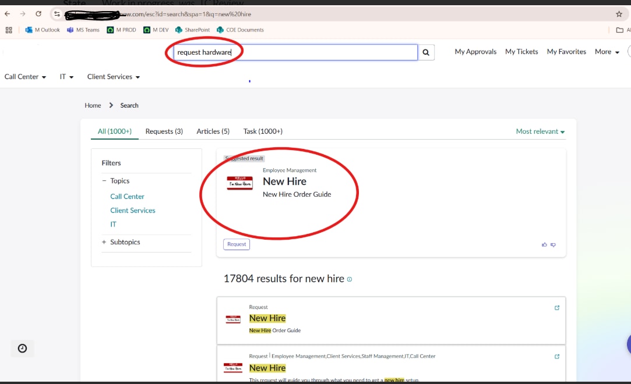Image resolution: width=631 pixels, height=384 pixels.
Task: Click the history clock icon at bottom left
Action: tap(22, 348)
